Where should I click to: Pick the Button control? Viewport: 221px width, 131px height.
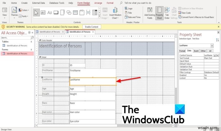[x=56, y=13]
